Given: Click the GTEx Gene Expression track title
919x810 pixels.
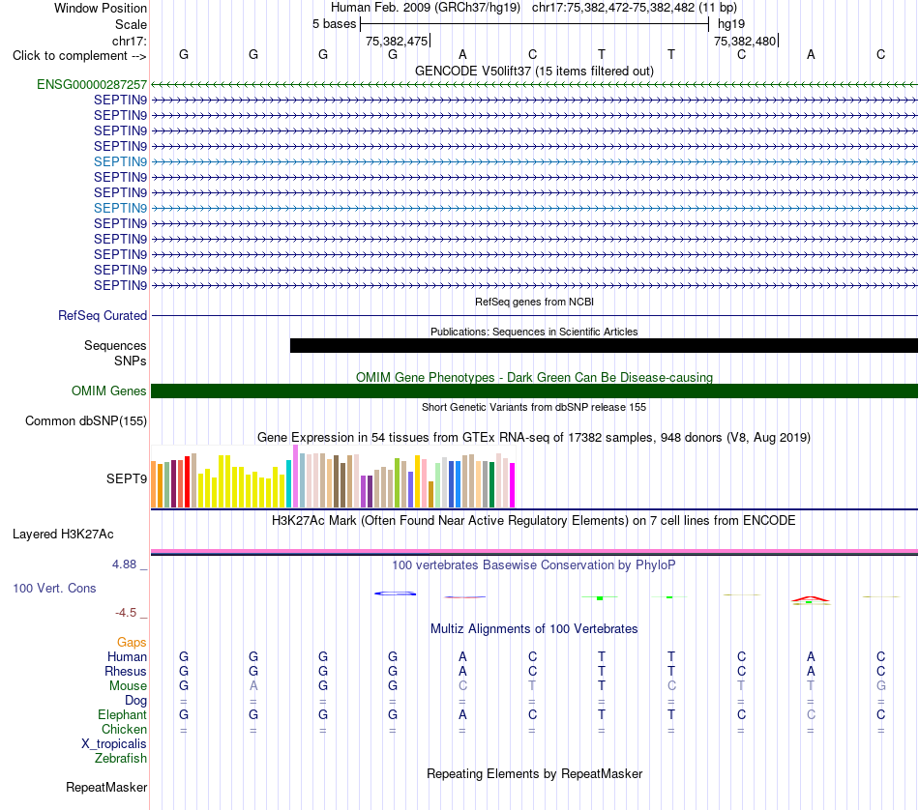Looking at the screenshot, I should point(534,438).
